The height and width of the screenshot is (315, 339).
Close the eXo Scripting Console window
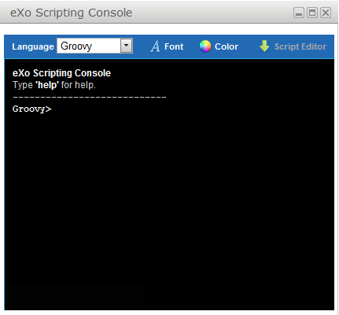tap(326, 13)
